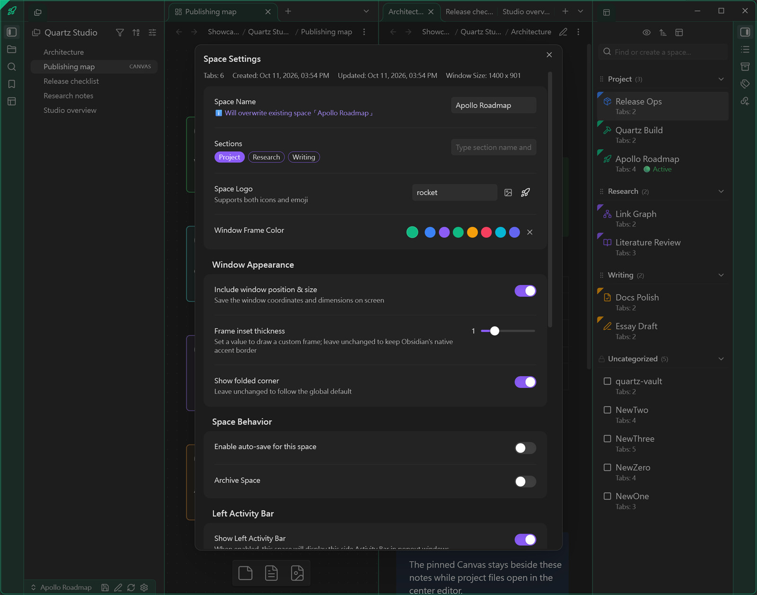Click the link icon in right ribbon

[745, 101]
